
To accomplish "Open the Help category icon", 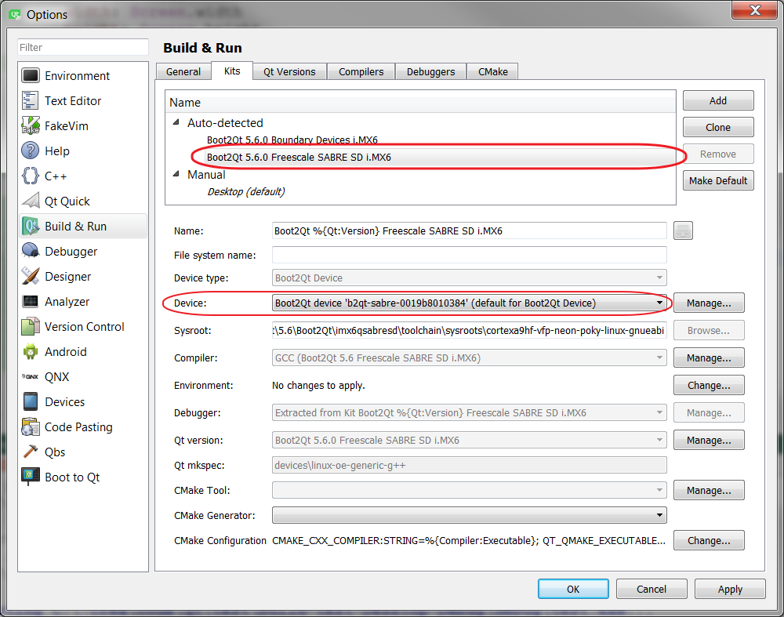I will (x=30, y=151).
